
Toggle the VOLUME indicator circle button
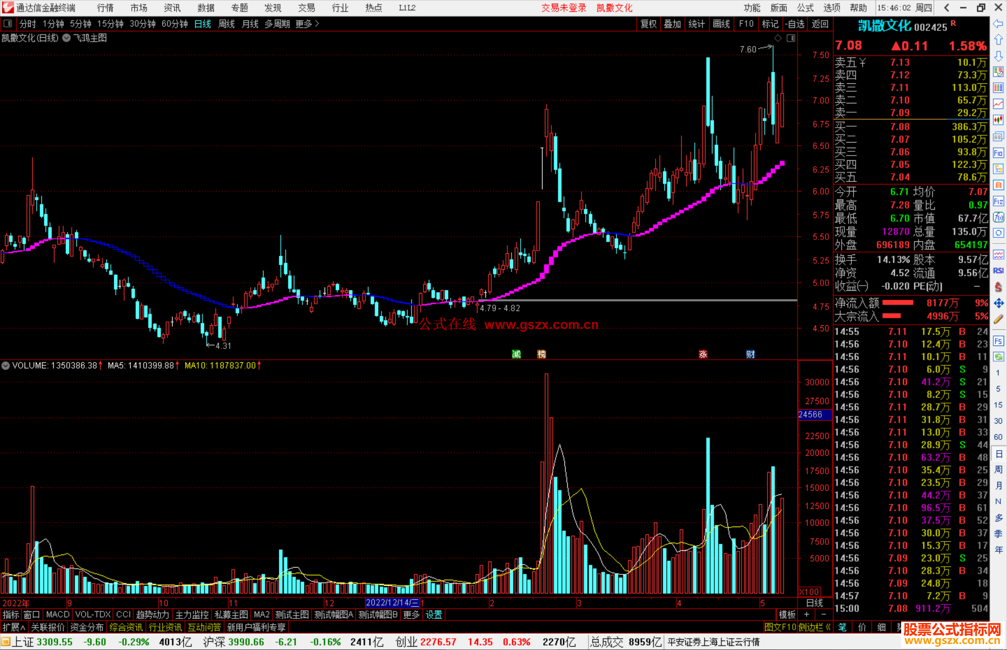click(6, 366)
